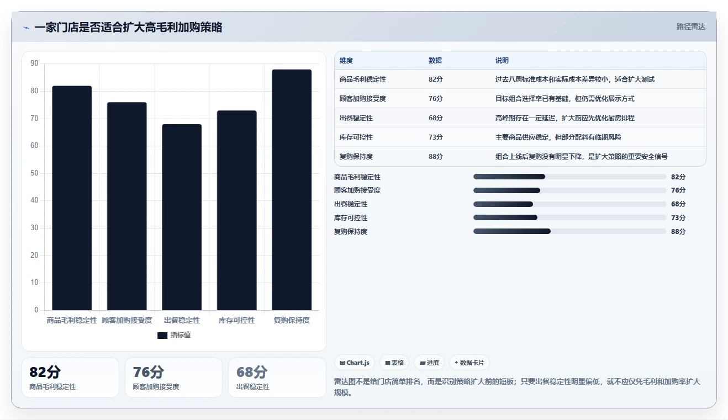
Task: Click the lightning icon beside the title
Action: tap(26, 28)
